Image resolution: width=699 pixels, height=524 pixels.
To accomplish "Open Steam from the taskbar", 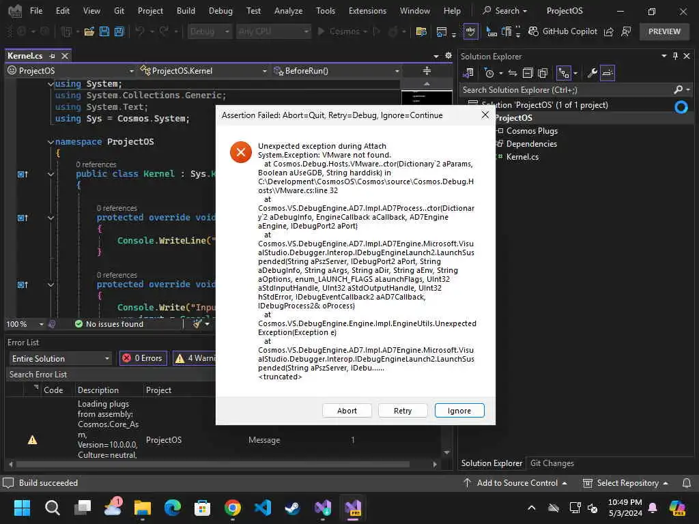I will tap(292, 508).
